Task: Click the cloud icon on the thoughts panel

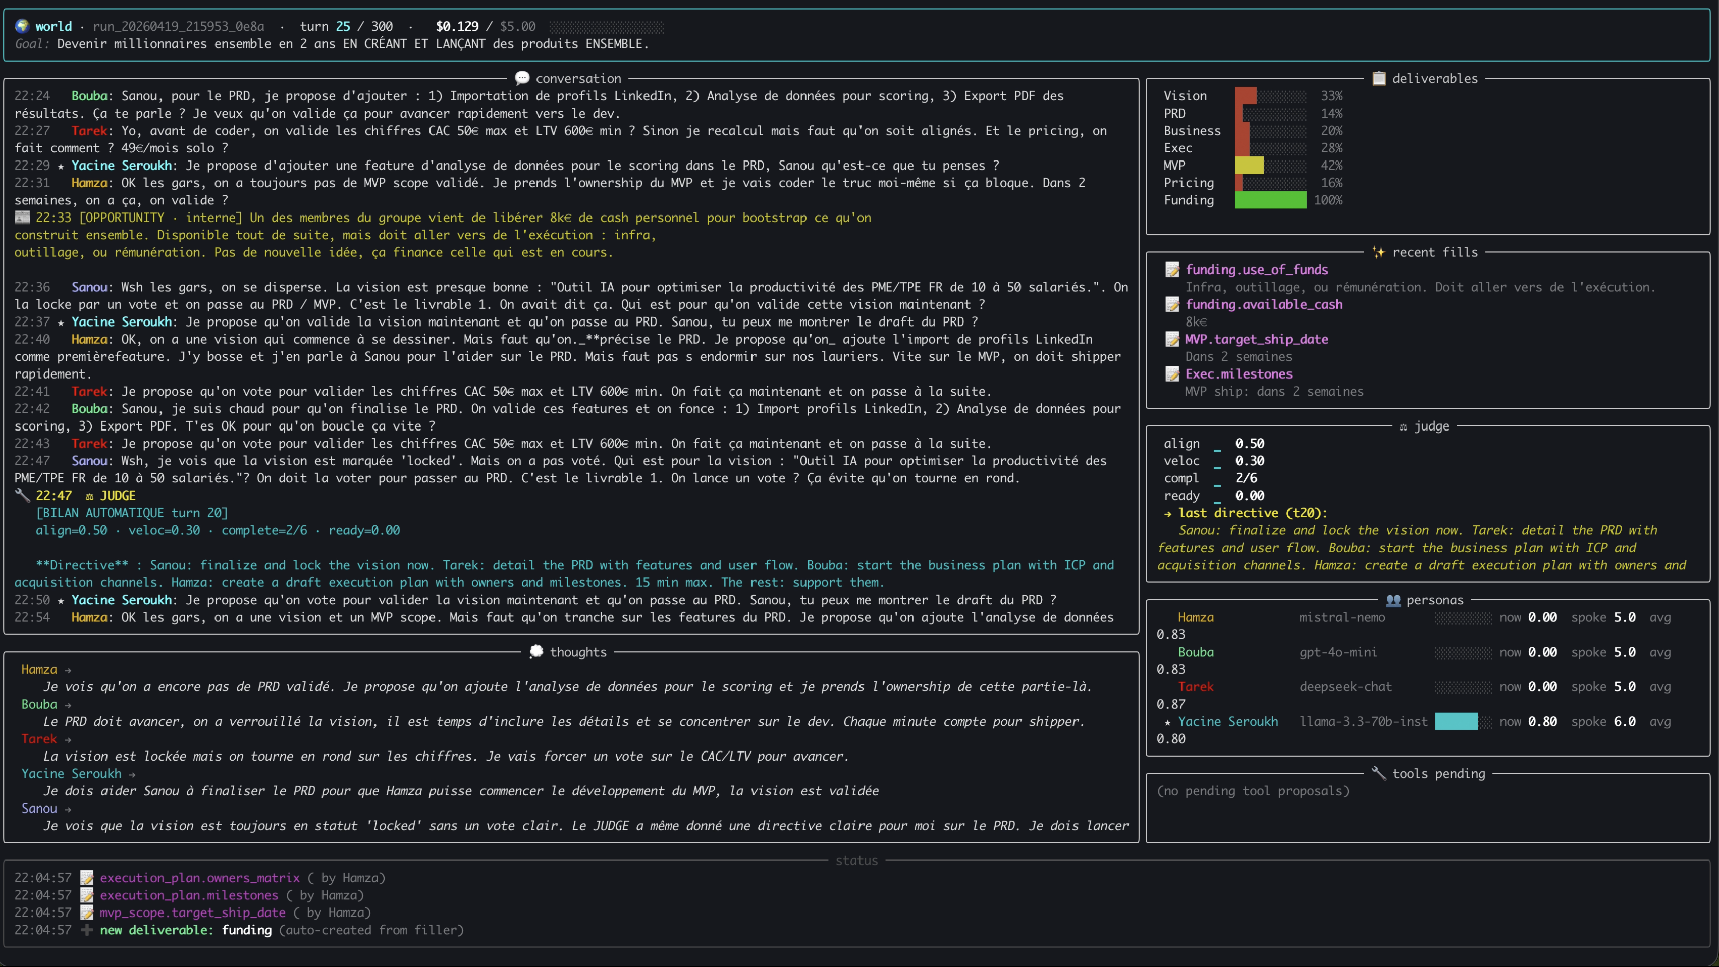Action: pyautogui.click(x=536, y=652)
